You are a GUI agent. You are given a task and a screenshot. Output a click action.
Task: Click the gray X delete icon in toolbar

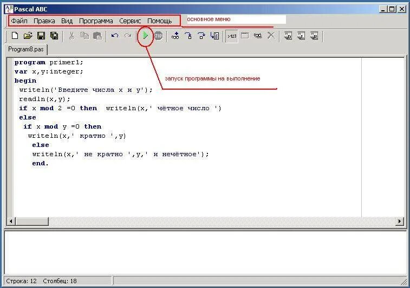click(271, 36)
